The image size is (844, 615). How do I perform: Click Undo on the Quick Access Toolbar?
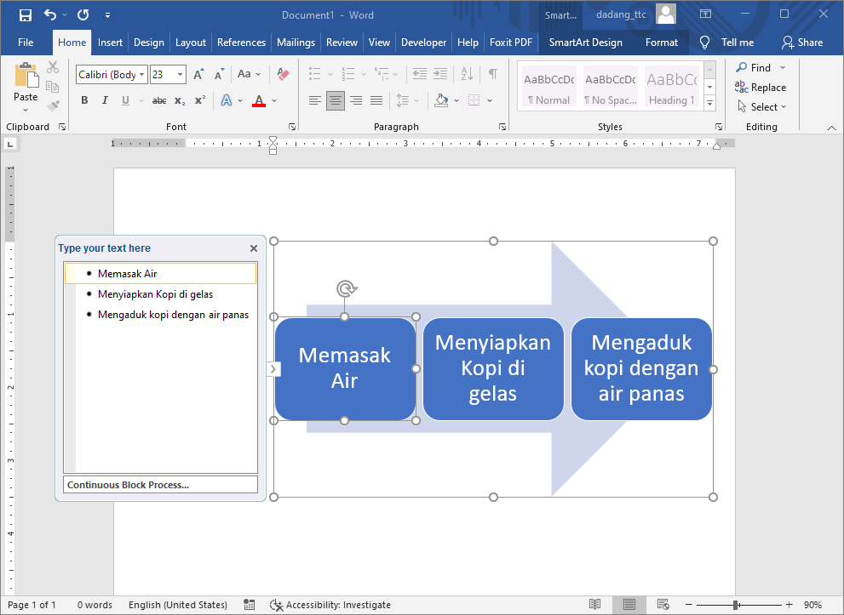tap(49, 14)
